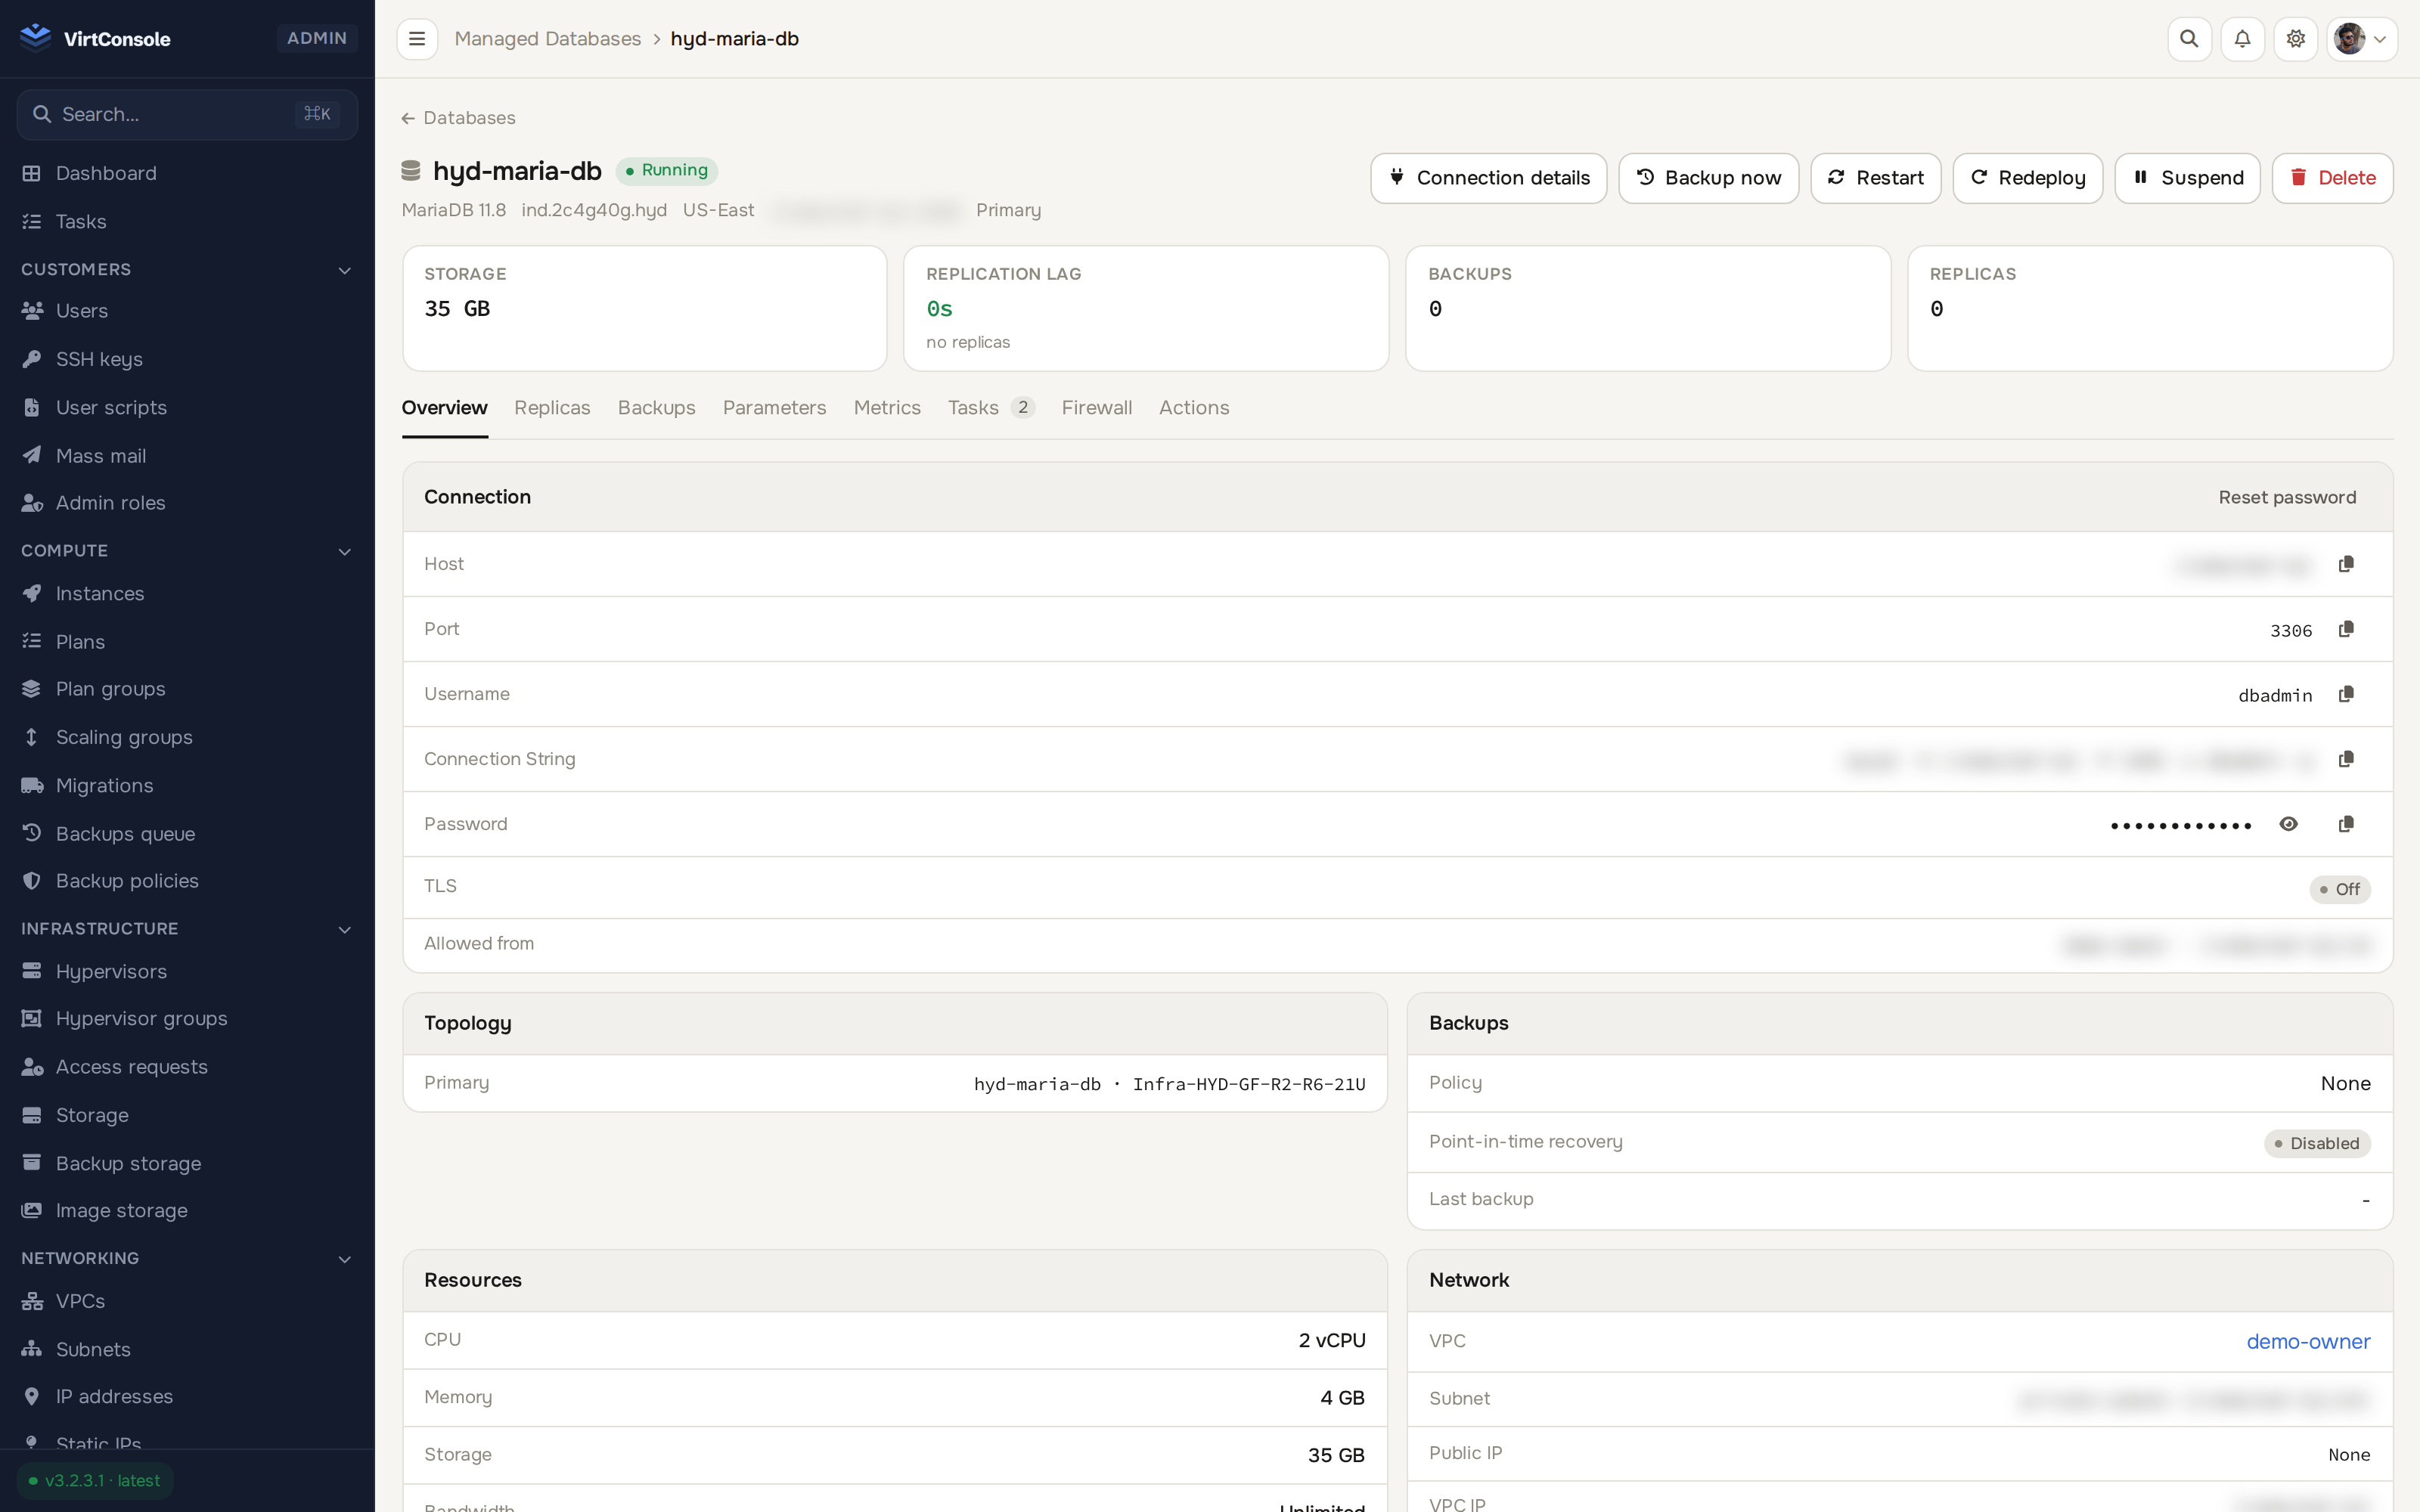This screenshot has height=1512, width=2420.
Task: Copy the Connection String
Action: point(2346,759)
